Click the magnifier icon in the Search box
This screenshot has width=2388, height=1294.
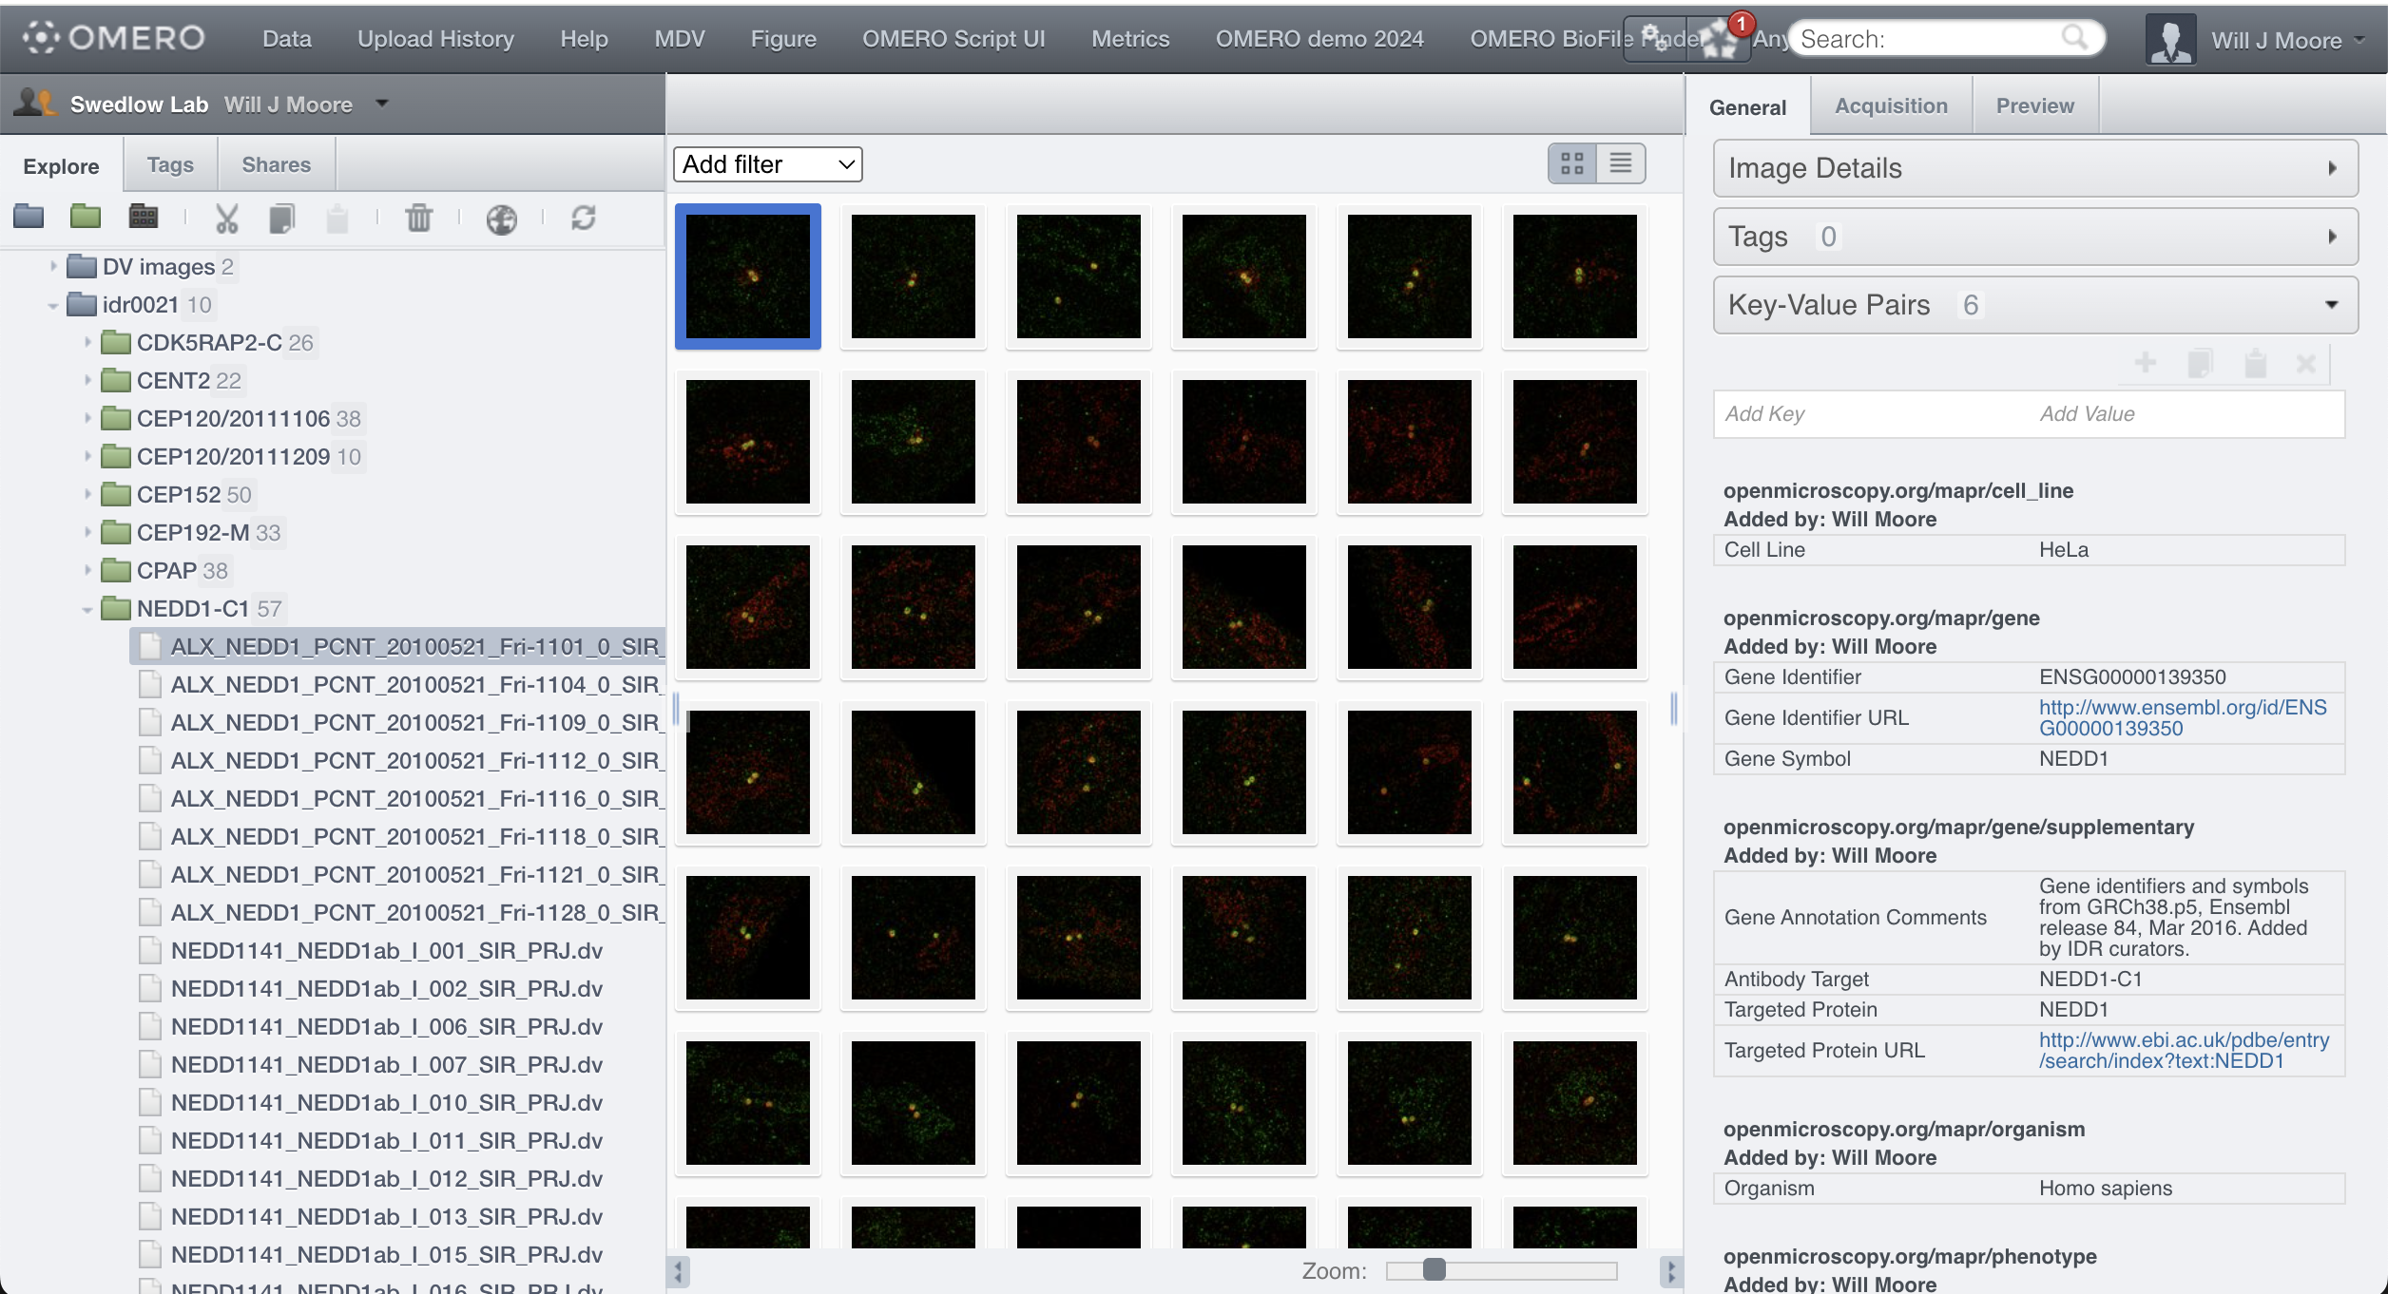(2074, 38)
